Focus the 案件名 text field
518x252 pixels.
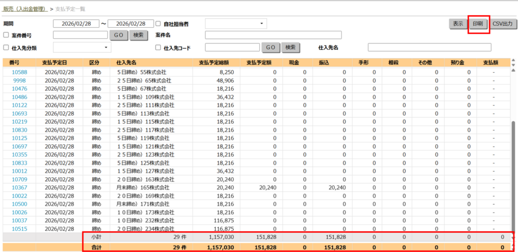(x=273, y=35)
